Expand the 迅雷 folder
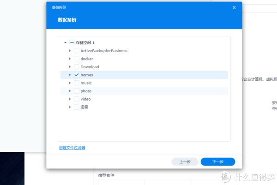The width and height of the screenshot is (277, 185). point(70,107)
